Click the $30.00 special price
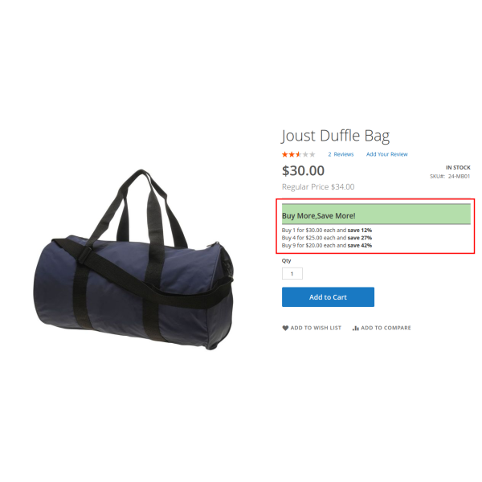This screenshot has height=482, width=482. (x=303, y=170)
